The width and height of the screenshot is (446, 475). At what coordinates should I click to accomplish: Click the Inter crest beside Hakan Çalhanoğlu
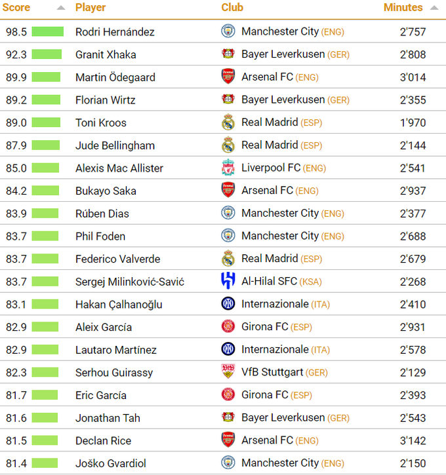pos(228,304)
